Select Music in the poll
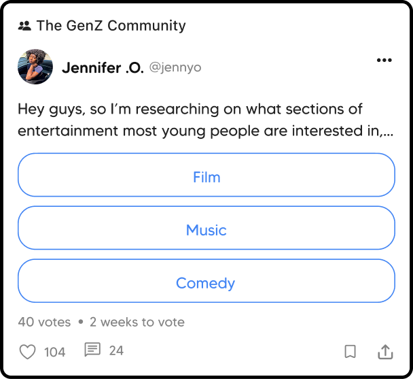Screen dimensions: 413x379 click(x=206, y=230)
